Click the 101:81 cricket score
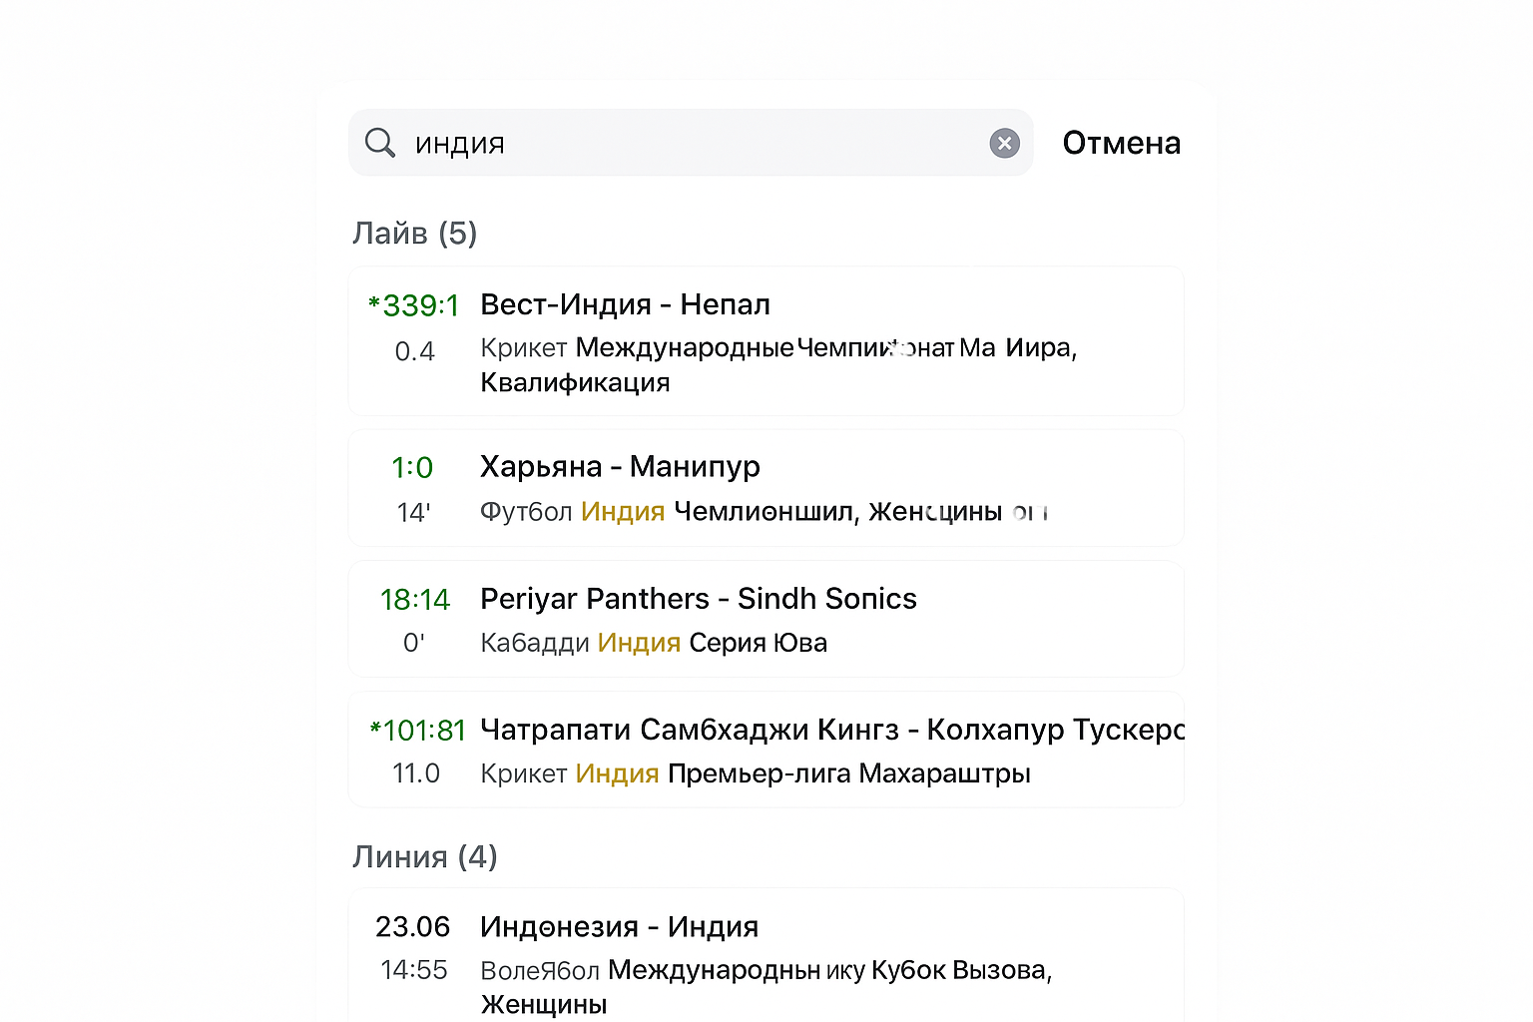 pos(419,731)
